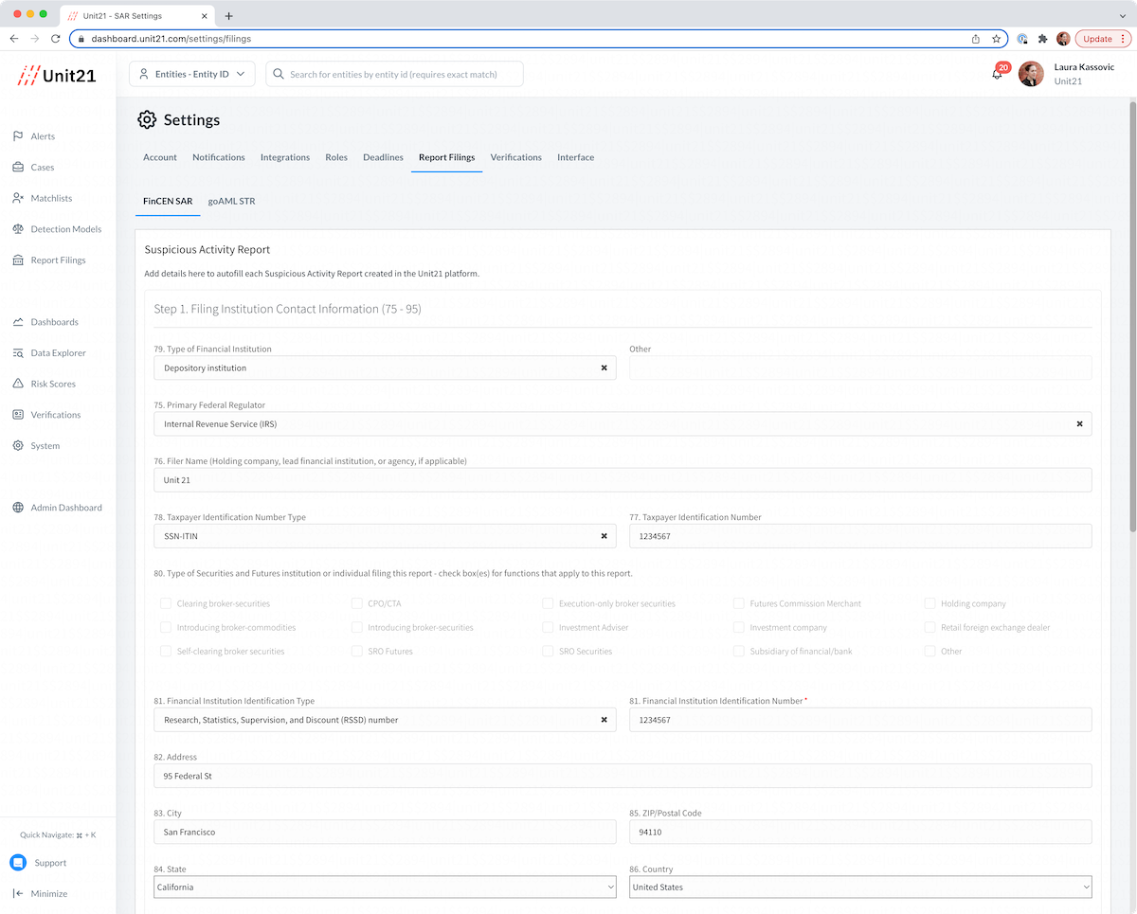This screenshot has width=1137, height=914.
Task: Open Detection Models scale icon
Action: click(18, 229)
